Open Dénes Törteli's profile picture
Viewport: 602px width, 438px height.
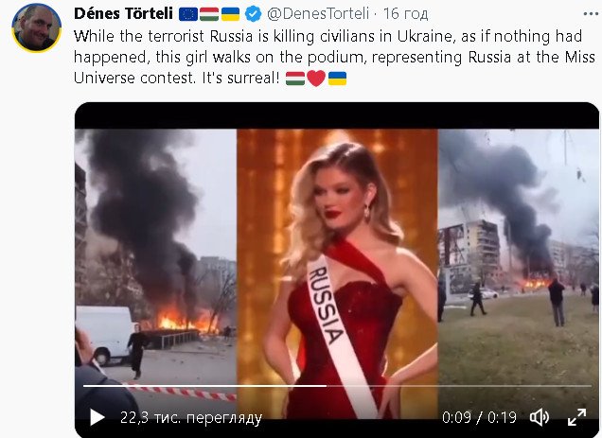point(37,27)
